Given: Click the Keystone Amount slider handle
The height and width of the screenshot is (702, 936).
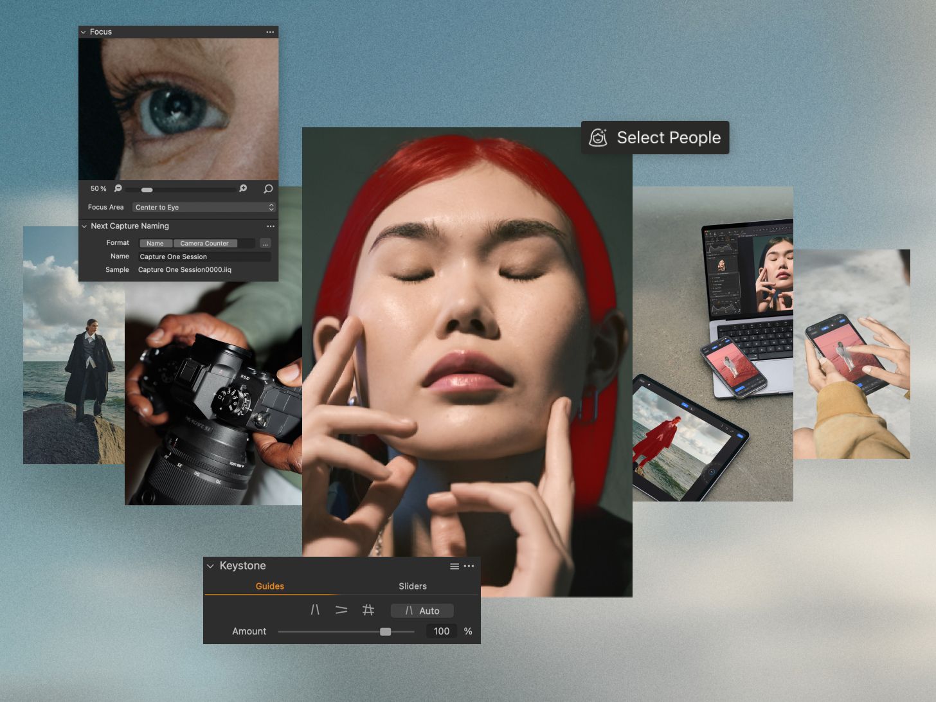Looking at the screenshot, I should click(386, 632).
